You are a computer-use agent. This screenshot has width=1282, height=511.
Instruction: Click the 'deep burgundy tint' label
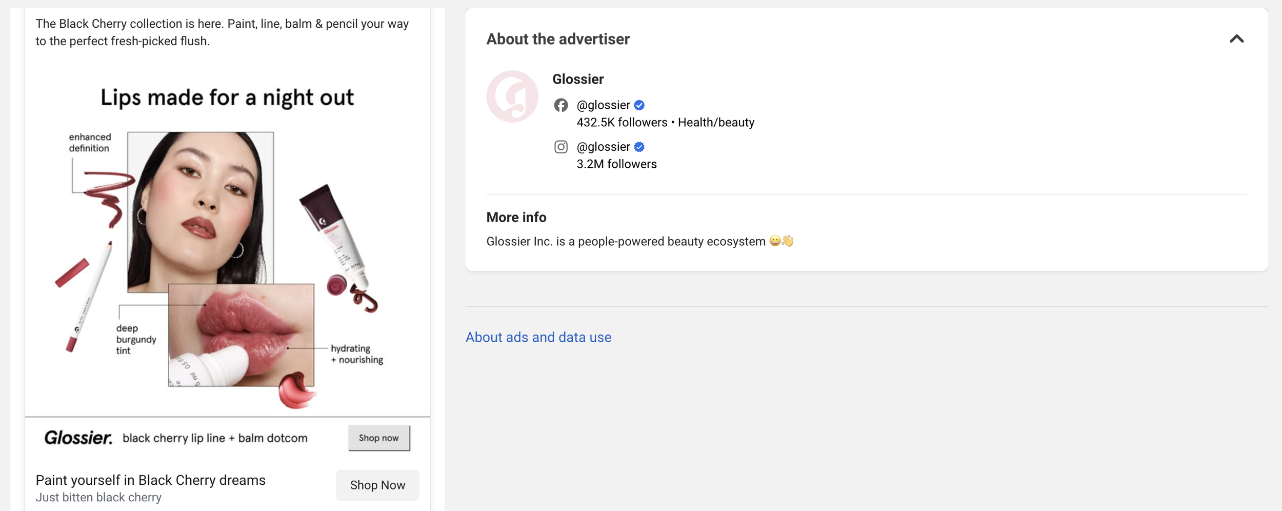pos(136,339)
